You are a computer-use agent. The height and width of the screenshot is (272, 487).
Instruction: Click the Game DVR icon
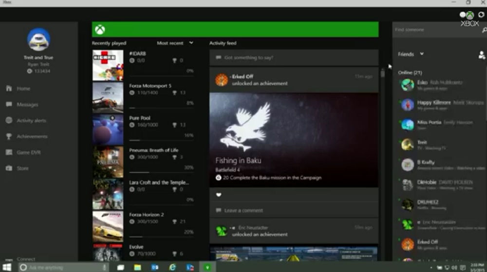pos(9,152)
